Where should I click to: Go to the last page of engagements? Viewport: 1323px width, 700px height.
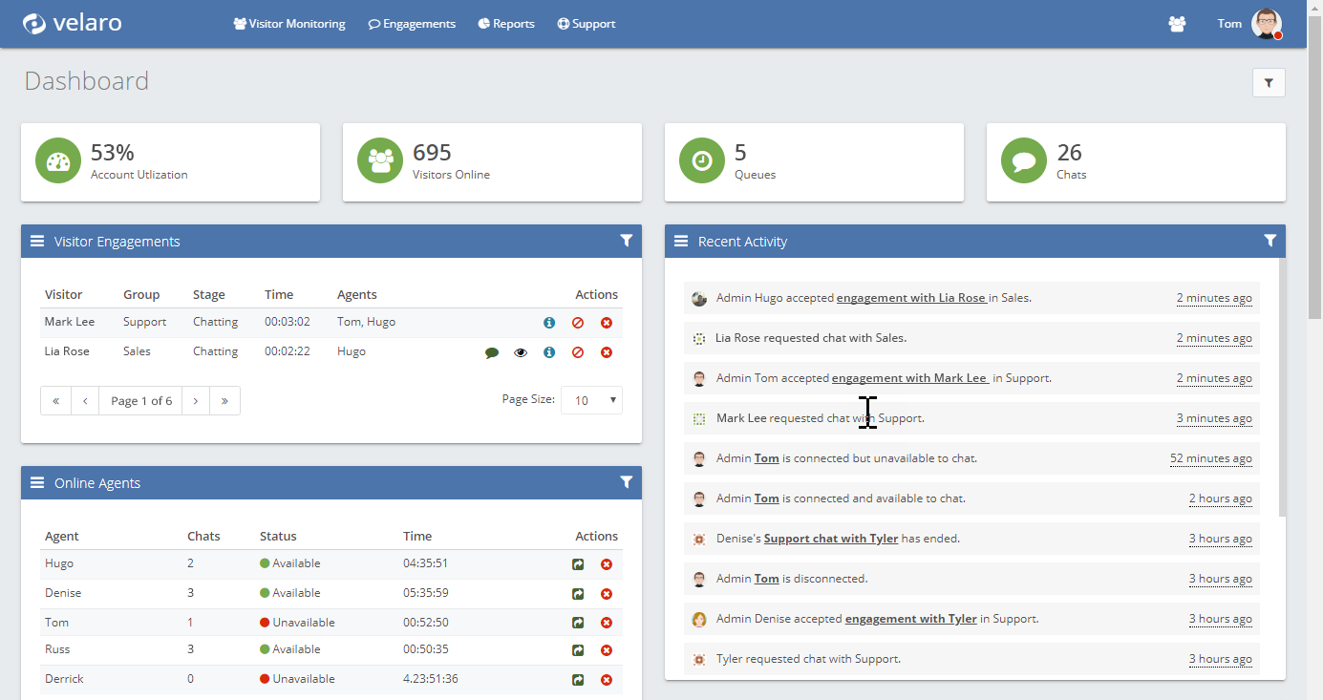pyautogui.click(x=224, y=400)
